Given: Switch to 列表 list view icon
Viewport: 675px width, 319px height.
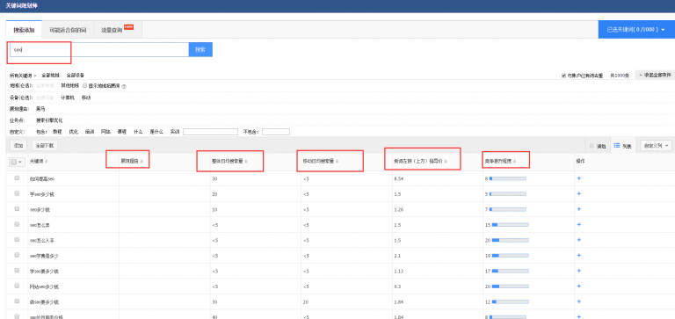Looking at the screenshot, I should pyautogui.click(x=617, y=146).
